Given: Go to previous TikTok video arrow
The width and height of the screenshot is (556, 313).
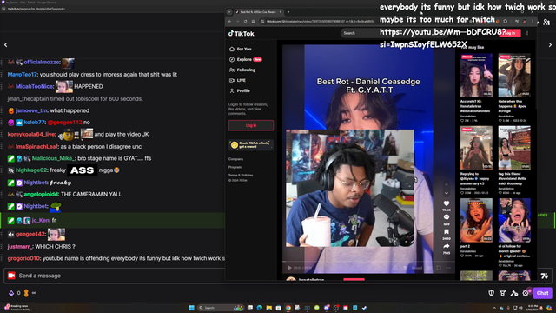Looking at the screenshot, I should [x=447, y=184].
